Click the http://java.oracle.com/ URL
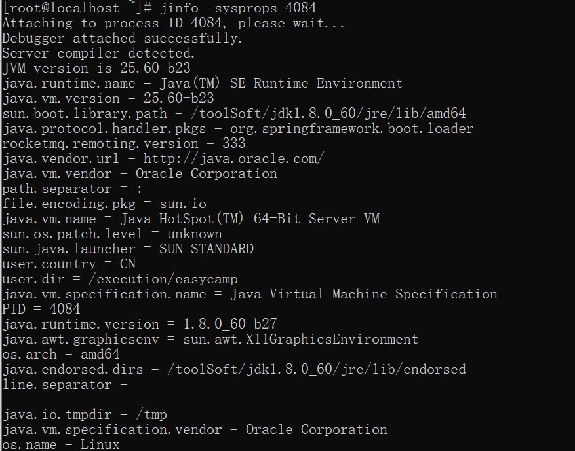 coord(233,159)
